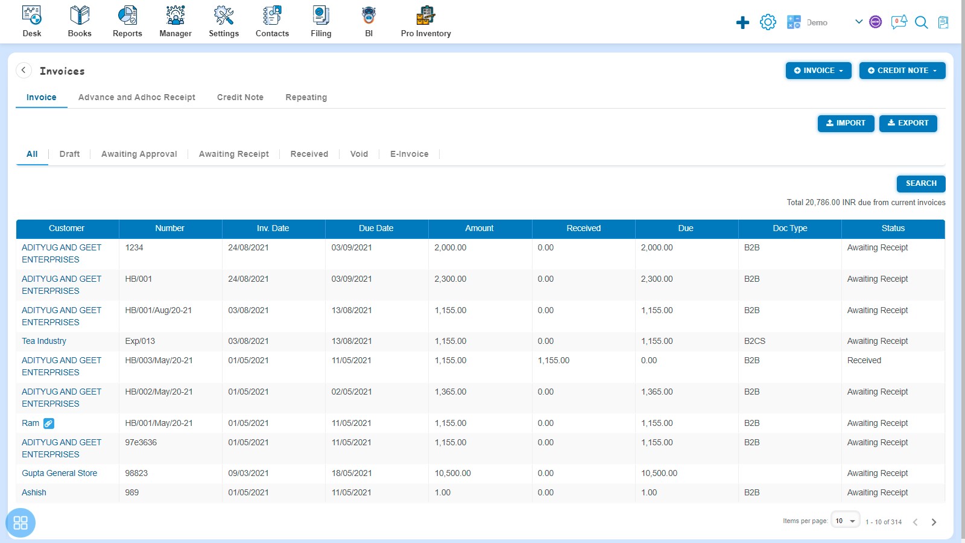This screenshot has width=965, height=543.
Task: Open customer link for invoice 1234
Action: tap(62, 253)
